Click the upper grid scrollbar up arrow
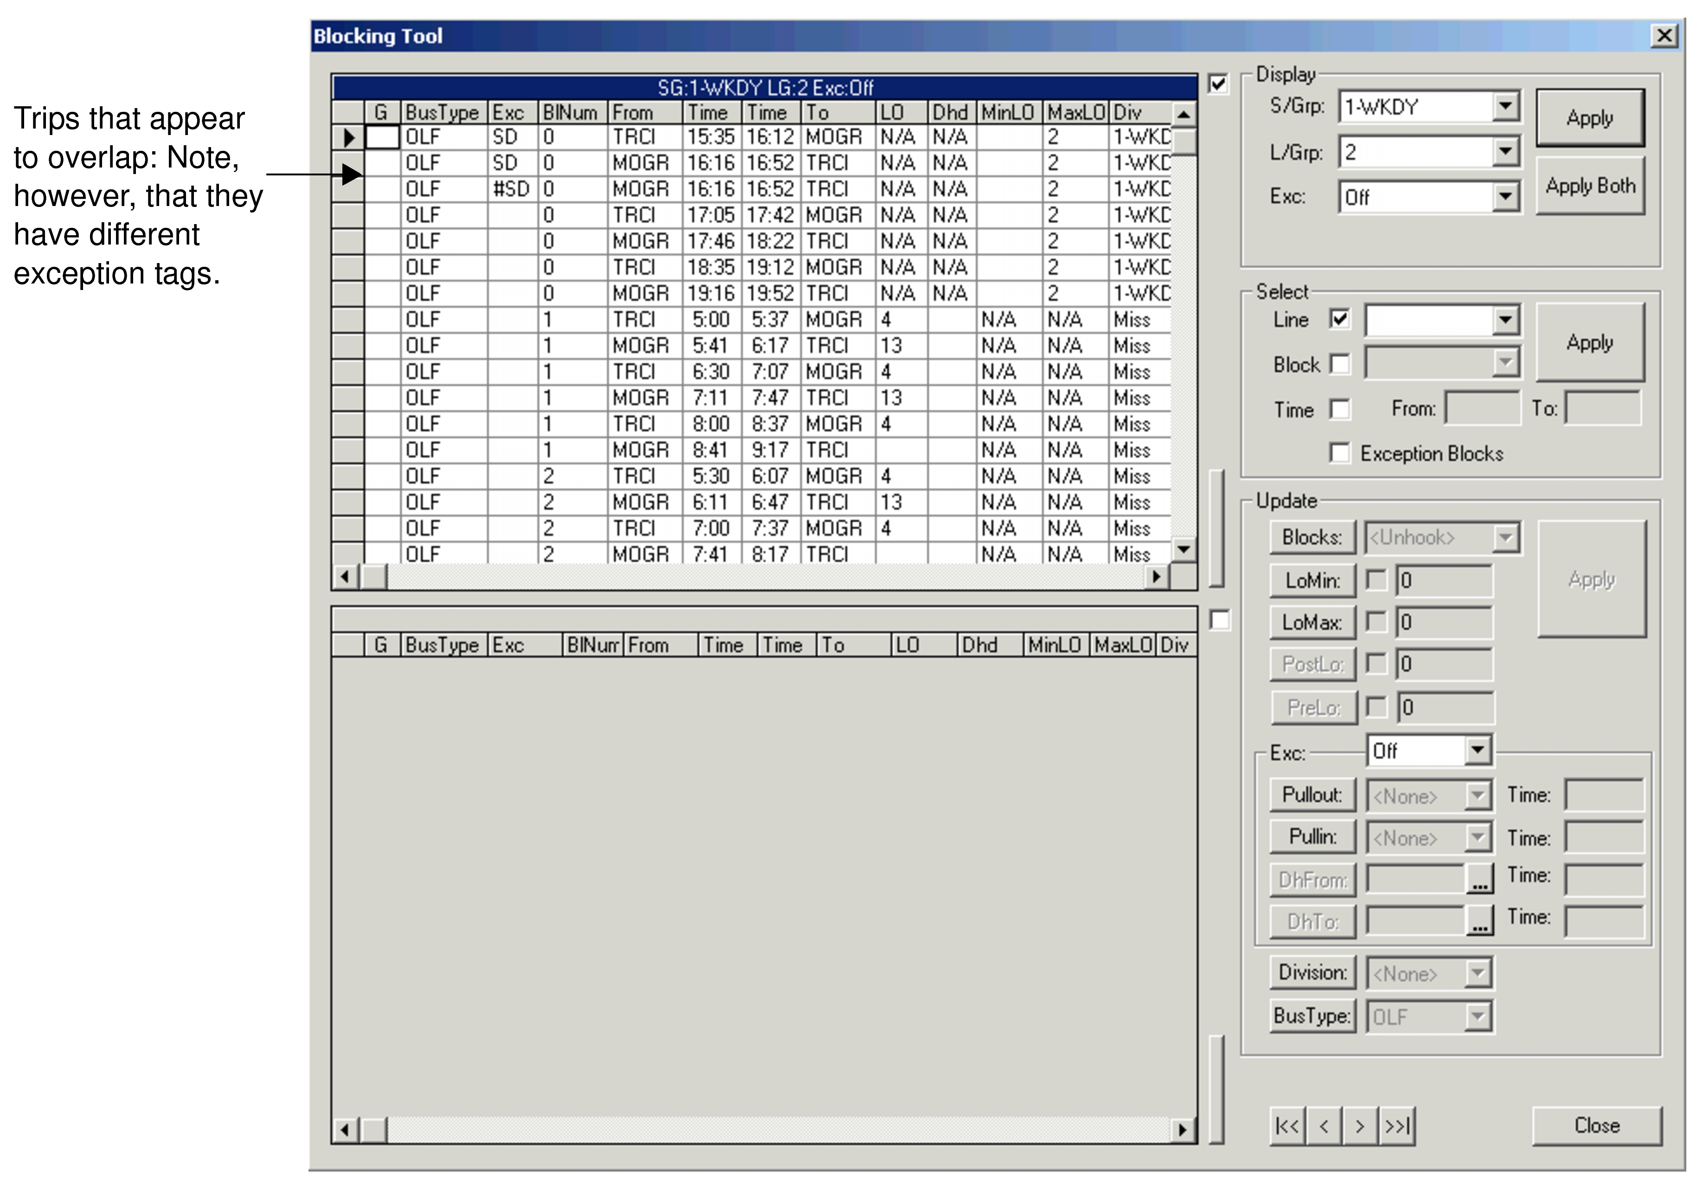The width and height of the screenshot is (1703, 1179). (1184, 115)
